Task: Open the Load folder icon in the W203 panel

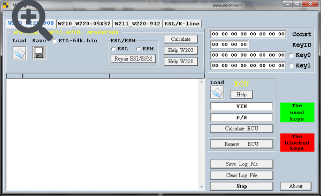Action: pyautogui.click(x=19, y=53)
